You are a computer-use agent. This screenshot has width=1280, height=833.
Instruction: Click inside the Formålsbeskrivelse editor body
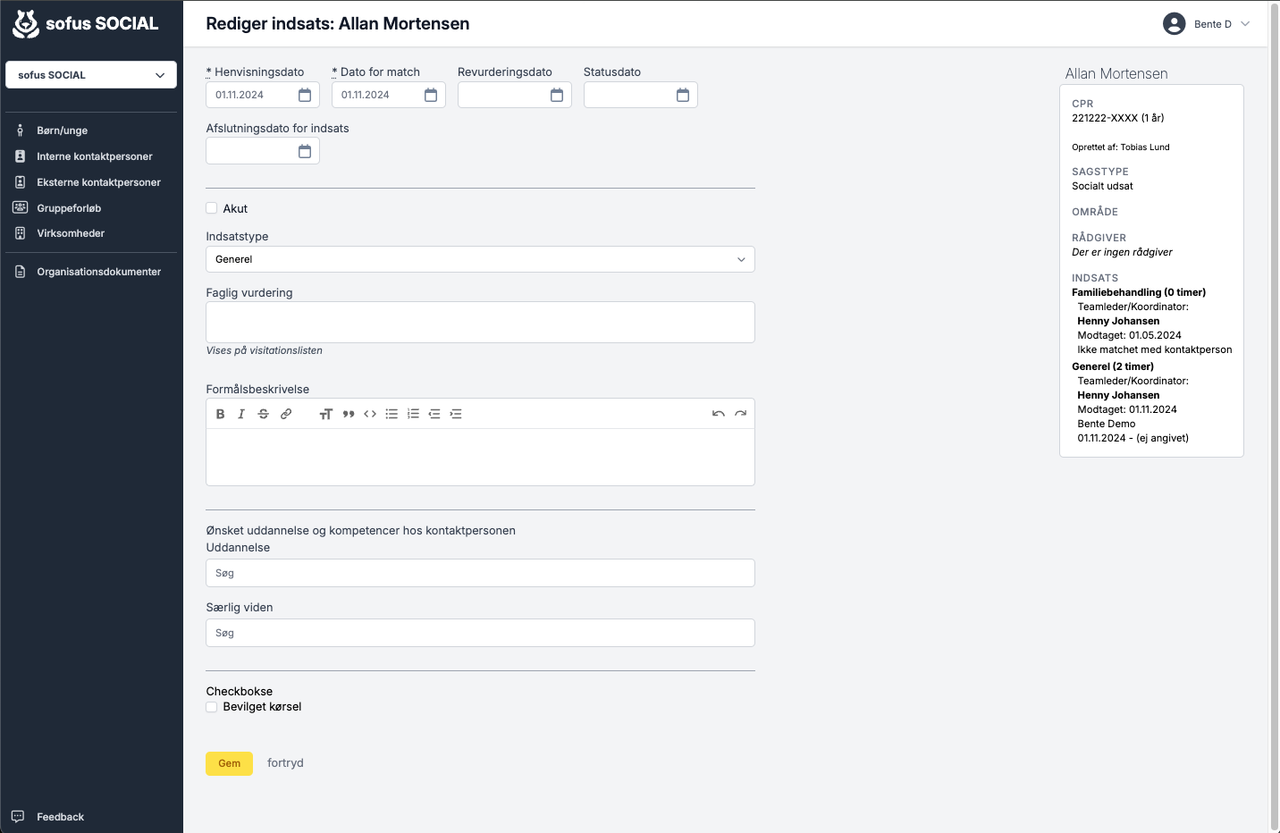pyautogui.click(x=480, y=457)
